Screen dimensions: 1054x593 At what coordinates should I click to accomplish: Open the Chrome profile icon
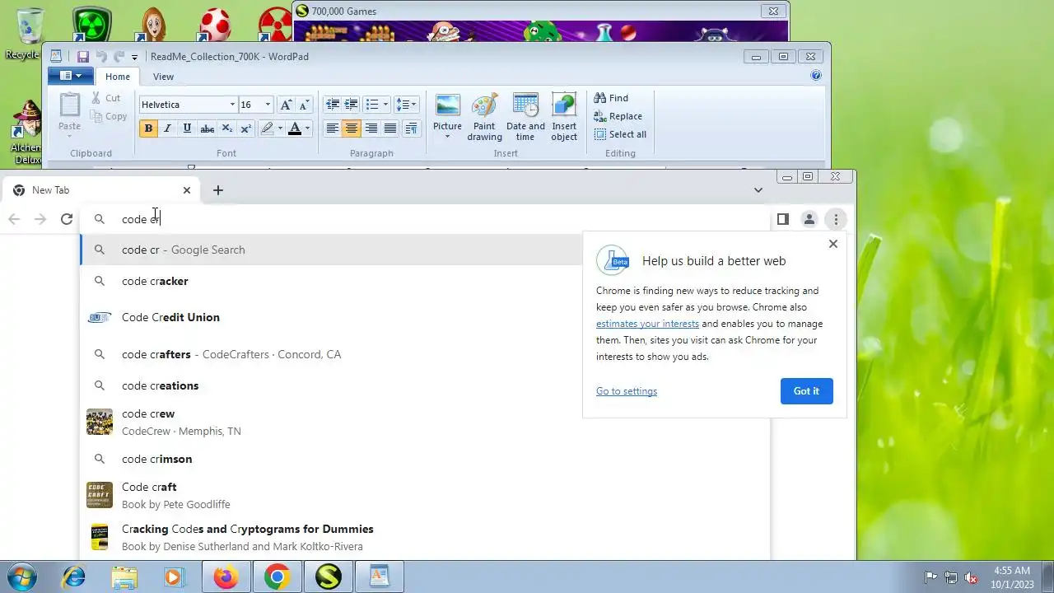(809, 219)
